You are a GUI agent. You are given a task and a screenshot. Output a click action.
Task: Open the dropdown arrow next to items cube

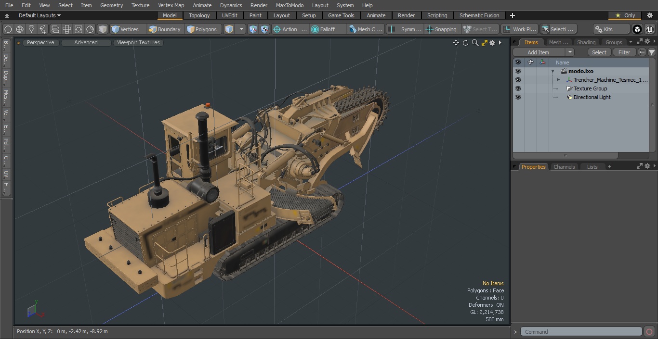[x=241, y=29]
